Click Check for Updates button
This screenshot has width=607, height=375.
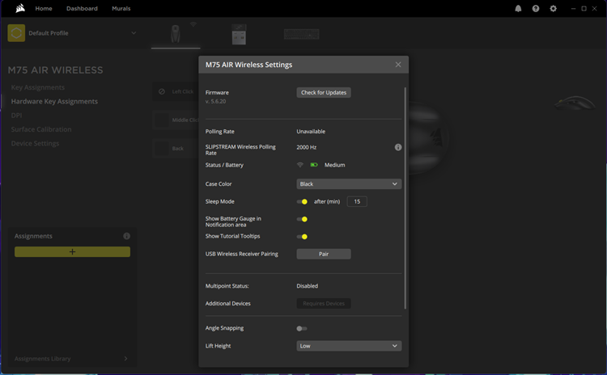tap(324, 92)
